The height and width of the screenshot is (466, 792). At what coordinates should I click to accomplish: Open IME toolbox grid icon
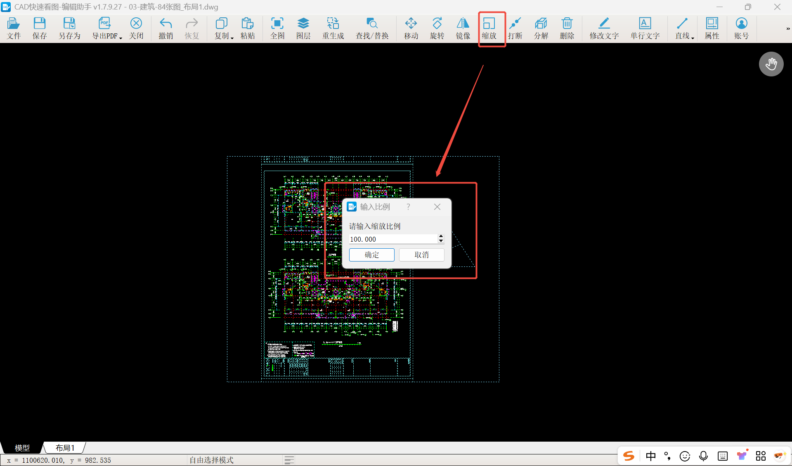(761, 456)
